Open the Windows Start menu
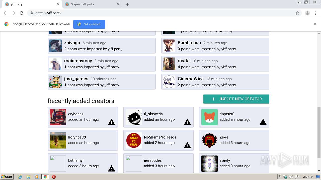 (x=7, y=177)
